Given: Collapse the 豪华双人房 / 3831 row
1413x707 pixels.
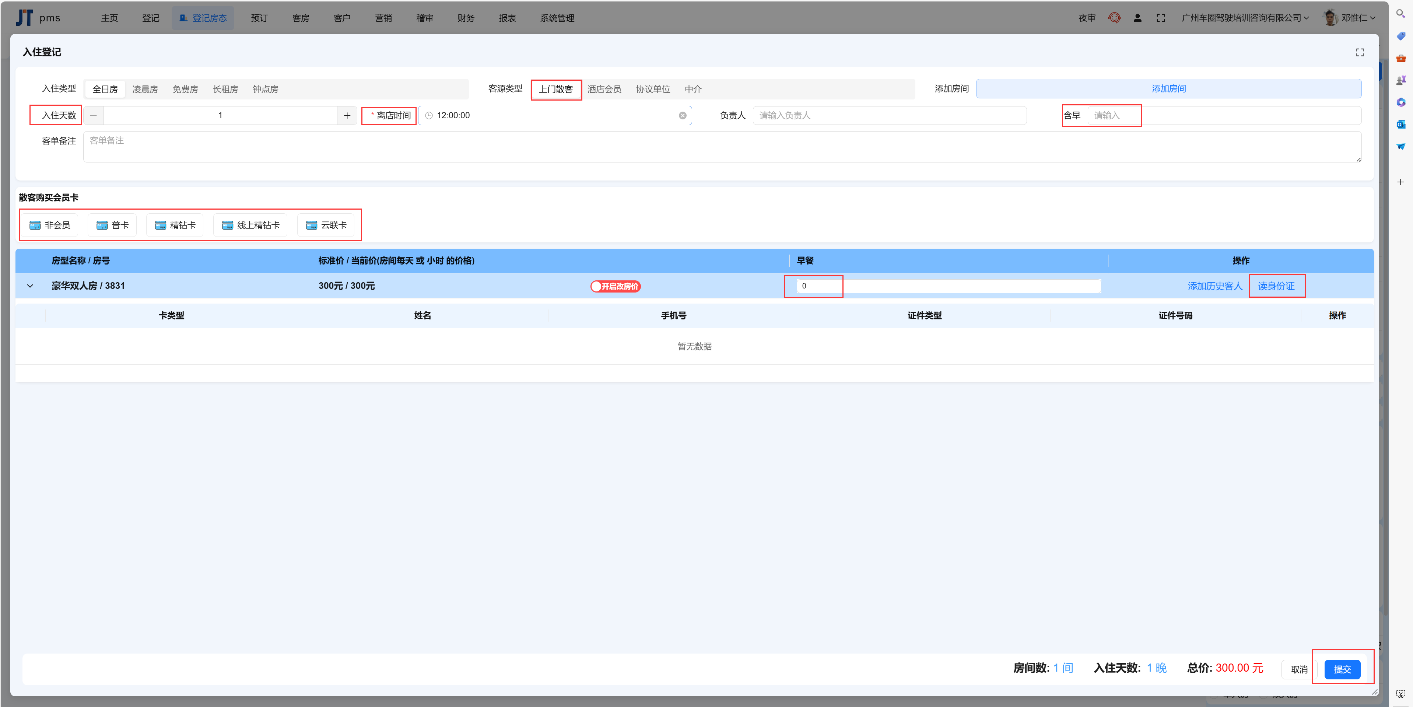Looking at the screenshot, I should pyautogui.click(x=30, y=286).
